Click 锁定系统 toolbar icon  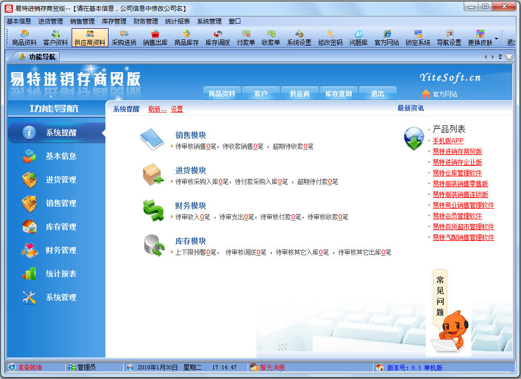point(418,37)
